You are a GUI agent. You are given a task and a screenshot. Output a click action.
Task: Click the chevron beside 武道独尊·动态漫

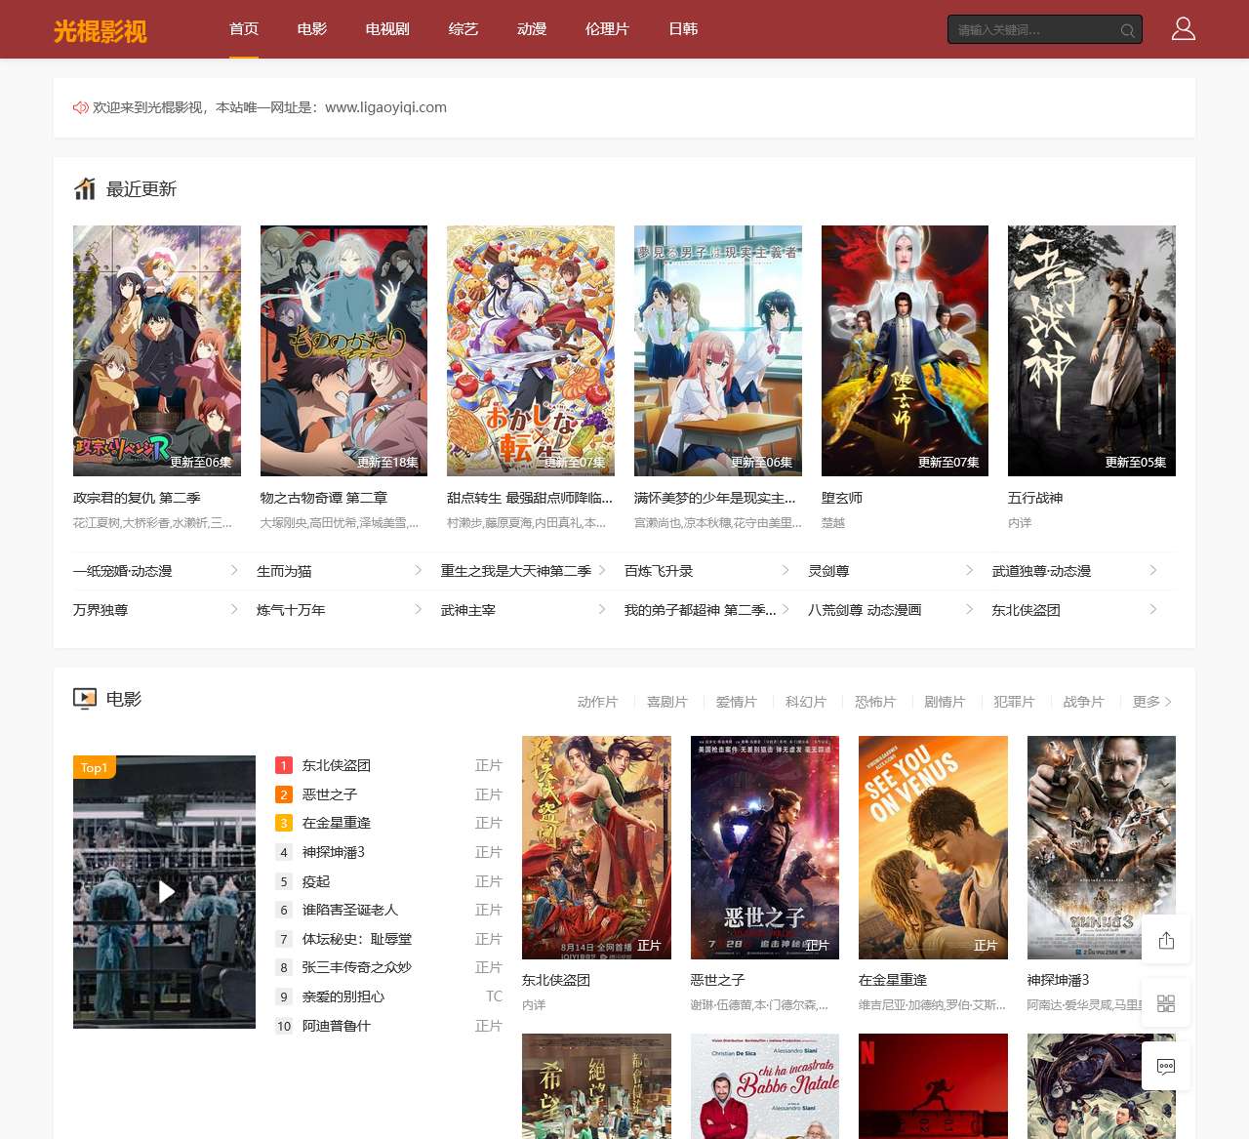pos(1153,570)
